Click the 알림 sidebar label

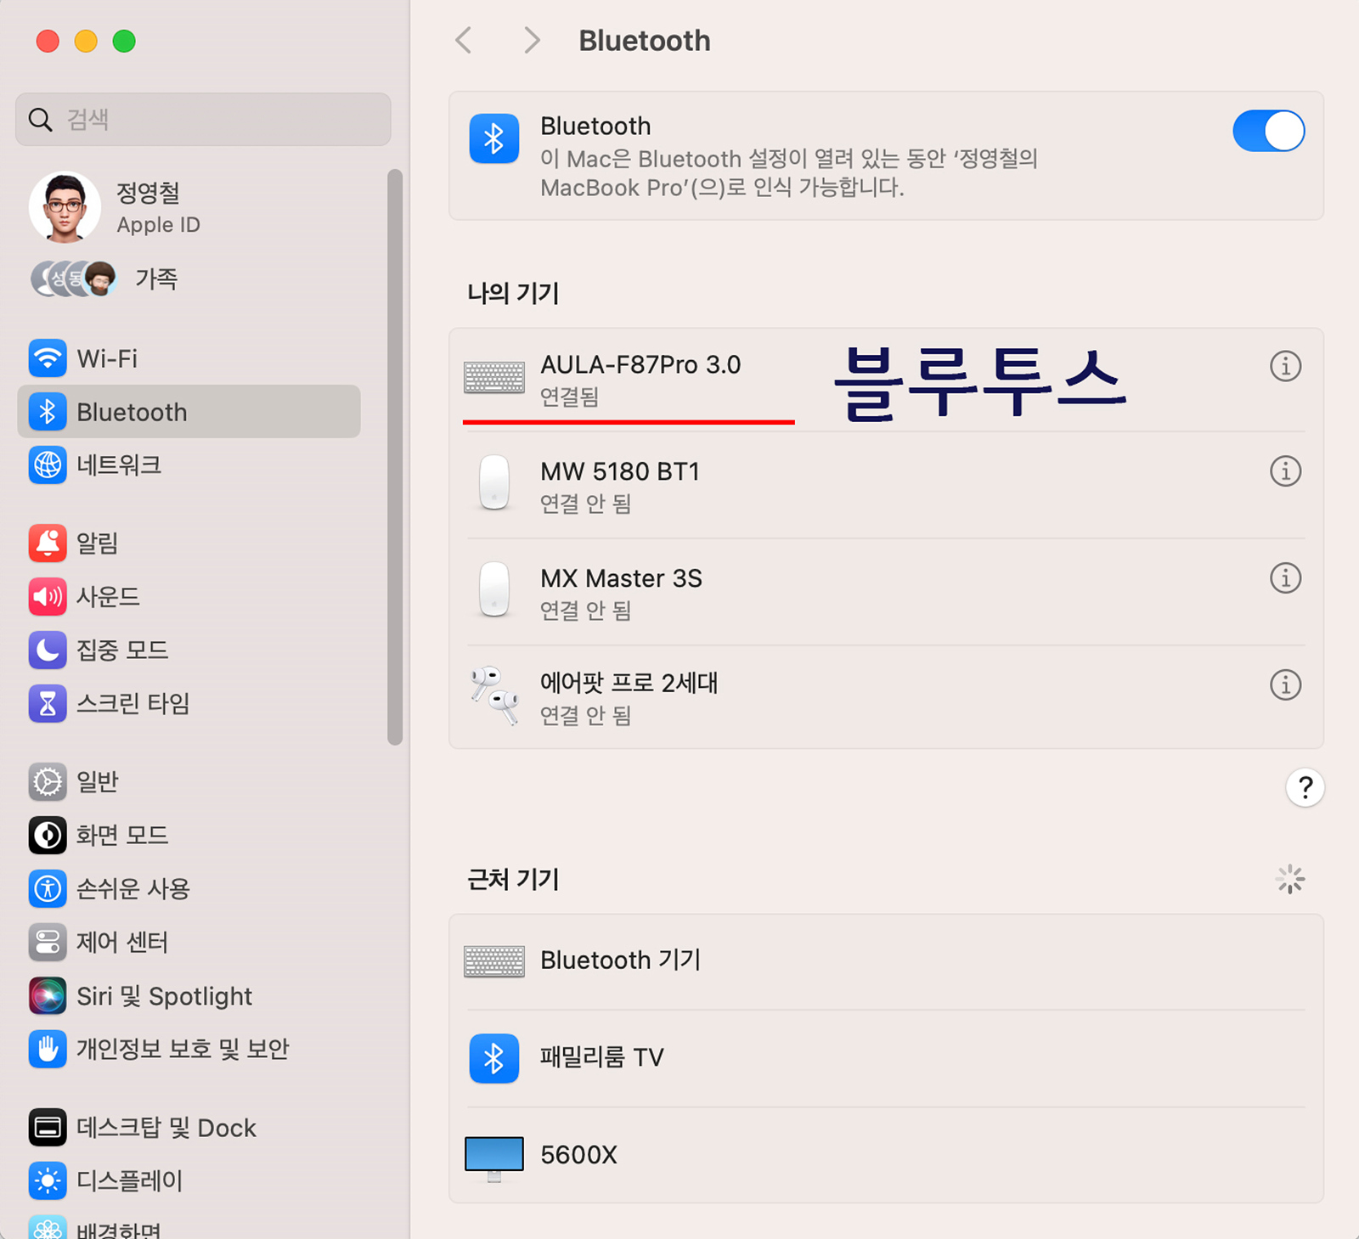[x=98, y=543]
